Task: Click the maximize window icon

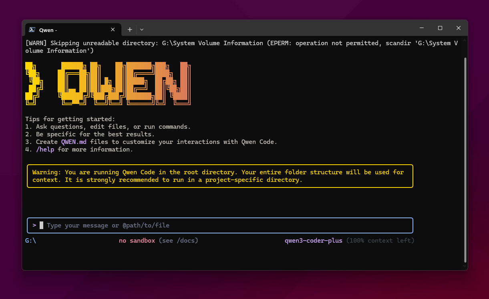Action: 440,28
